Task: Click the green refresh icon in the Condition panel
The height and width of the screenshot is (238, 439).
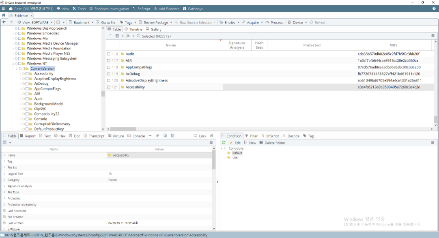Action: pos(224,143)
